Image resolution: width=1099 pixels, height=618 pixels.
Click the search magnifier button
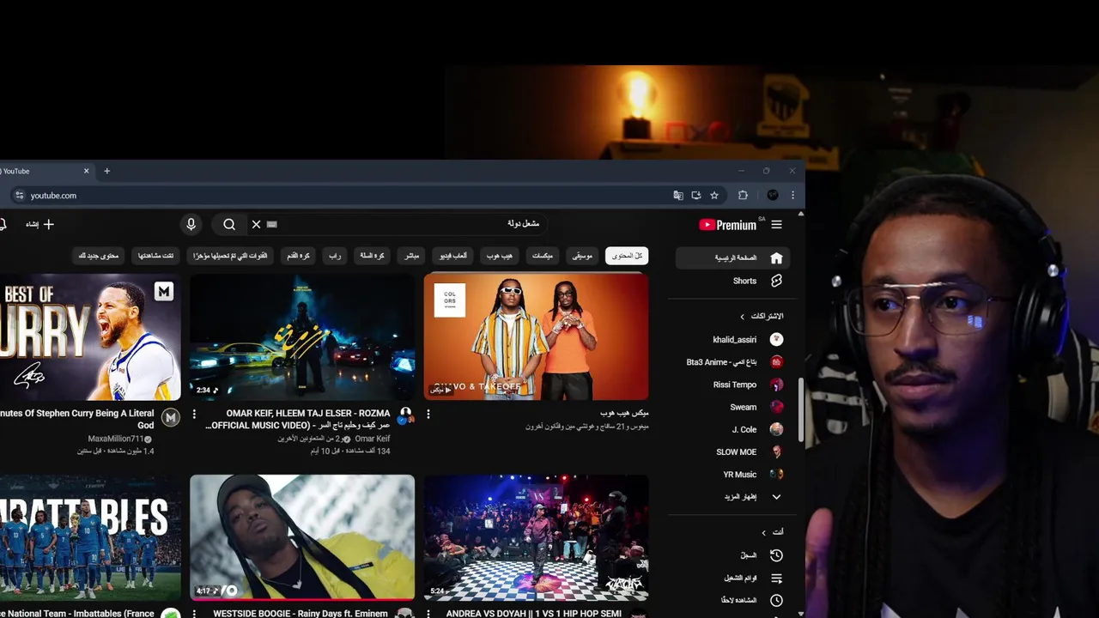(229, 224)
